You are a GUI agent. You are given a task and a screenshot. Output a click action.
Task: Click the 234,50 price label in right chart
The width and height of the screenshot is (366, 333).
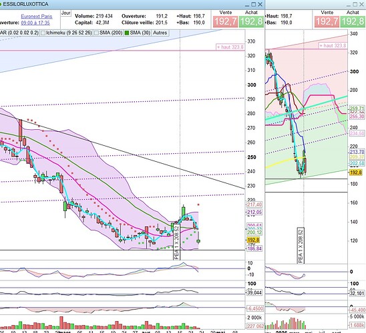point(357,133)
